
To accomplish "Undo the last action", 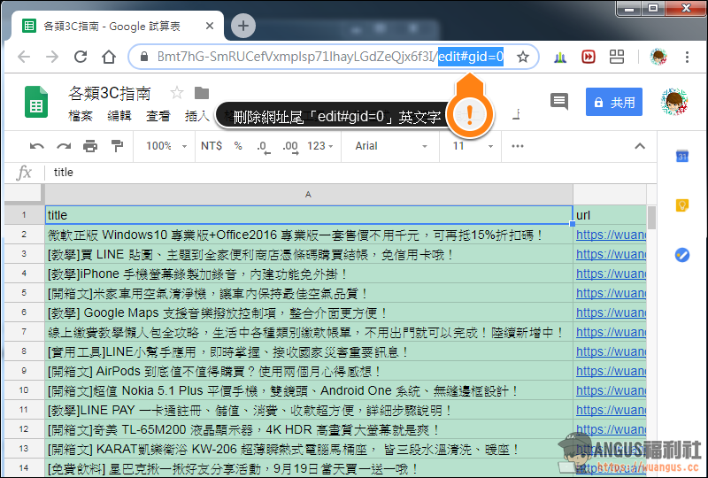I will tap(36, 146).
